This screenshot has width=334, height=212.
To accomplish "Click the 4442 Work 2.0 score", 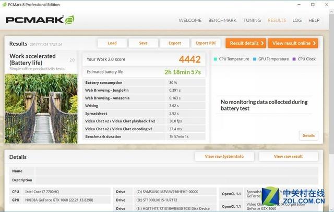I will coord(189,59).
